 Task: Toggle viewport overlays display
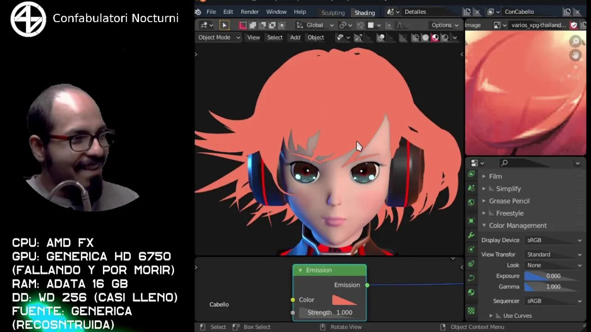[x=381, y=37]
